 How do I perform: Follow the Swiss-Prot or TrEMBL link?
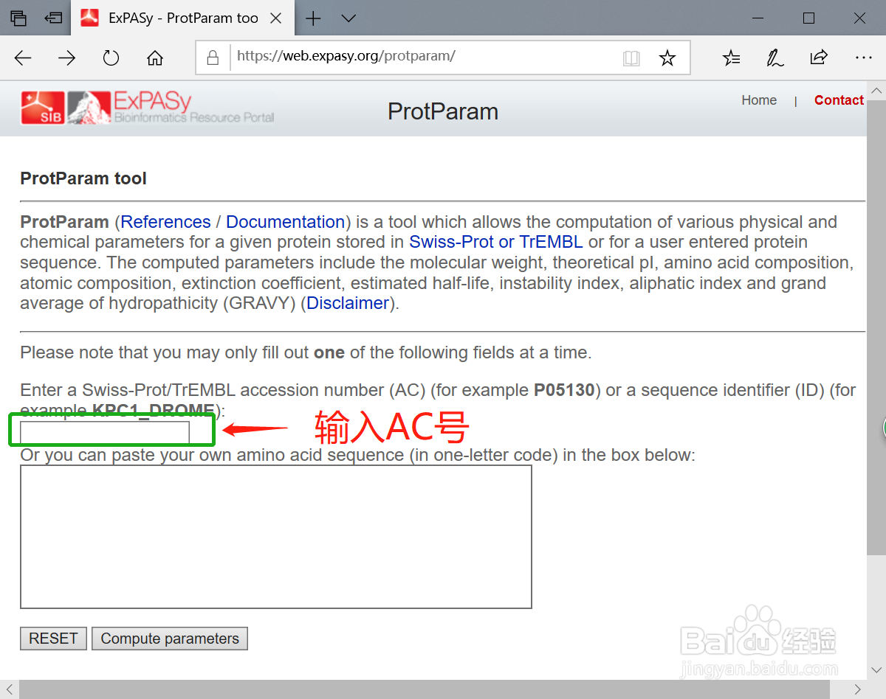point(496,242)
